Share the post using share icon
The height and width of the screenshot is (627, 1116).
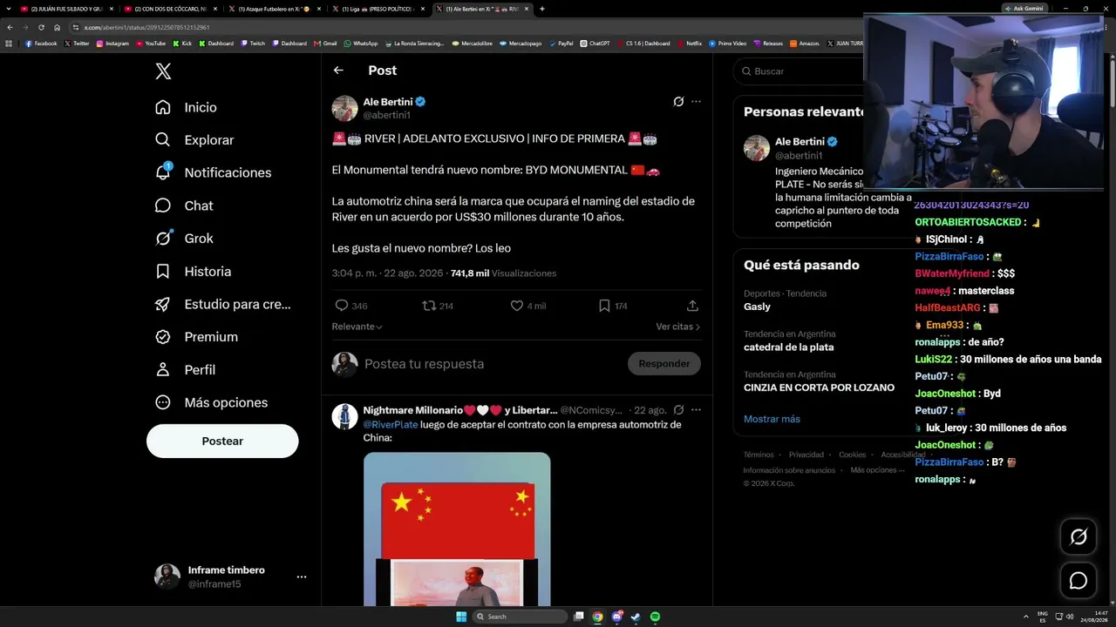click(692, 306)
